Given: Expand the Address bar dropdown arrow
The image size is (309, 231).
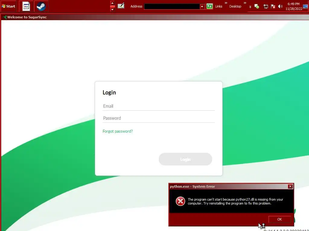Looking at the screenshot, I should pyautogui.click(x=202, y=6).
